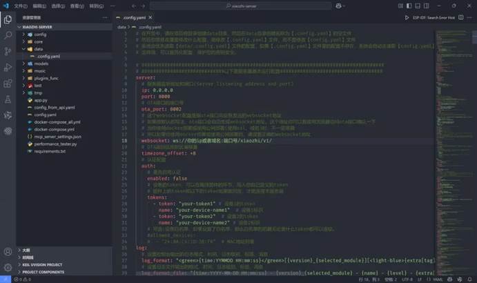Image resolution: width=477 pixels, height=283 pixels.
Task: Open the Search view in activity bar
Action: [8, 35]
